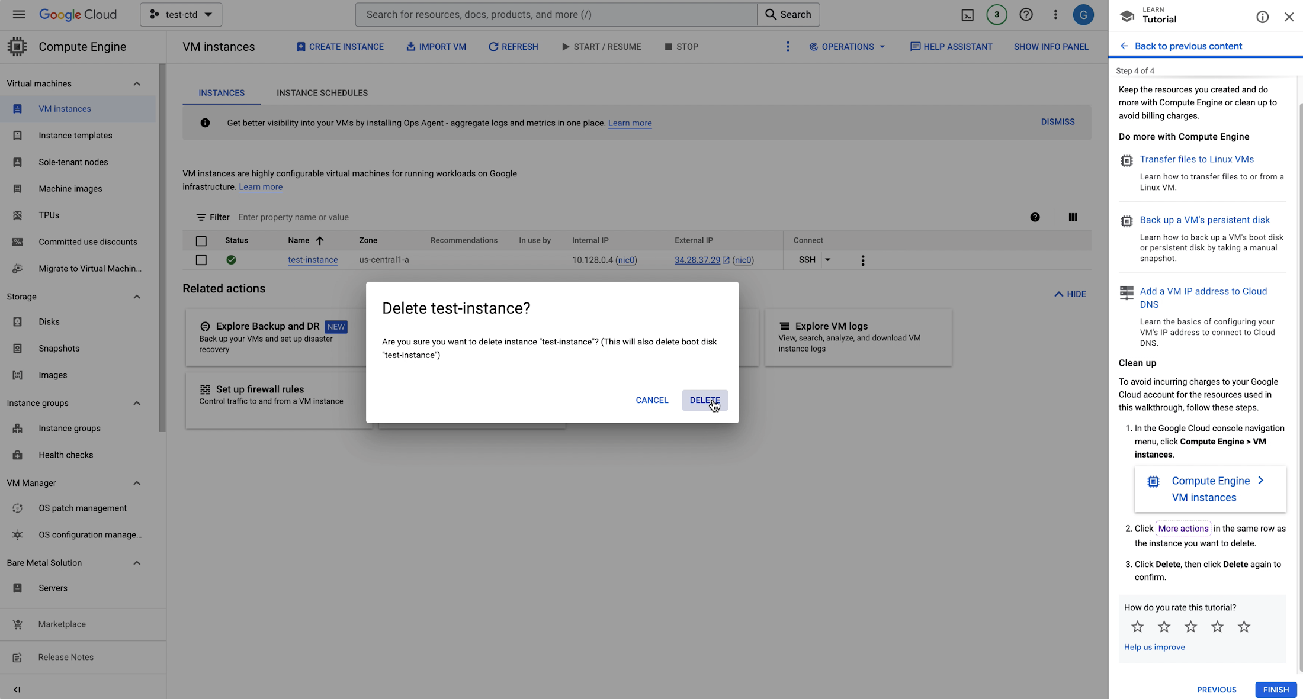Collapse Bare Metal Solution section
The height and width of the screenshot is (699, 1303).
[x=137, y=563]
